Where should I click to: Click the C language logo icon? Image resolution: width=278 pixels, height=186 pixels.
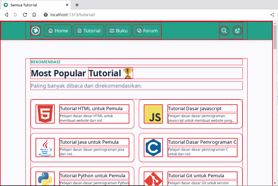coord(153,148)
